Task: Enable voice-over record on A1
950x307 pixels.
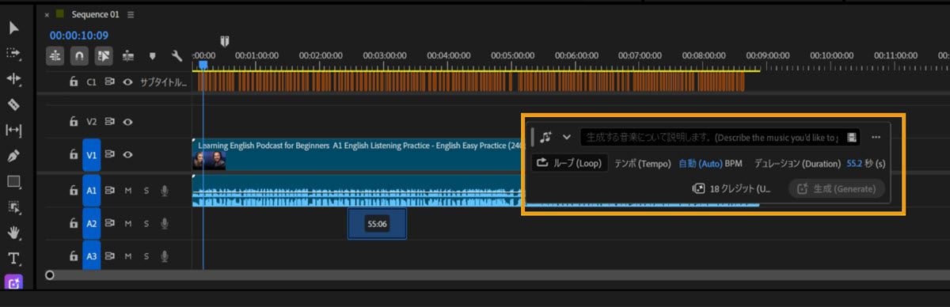Action: [165, 191]
